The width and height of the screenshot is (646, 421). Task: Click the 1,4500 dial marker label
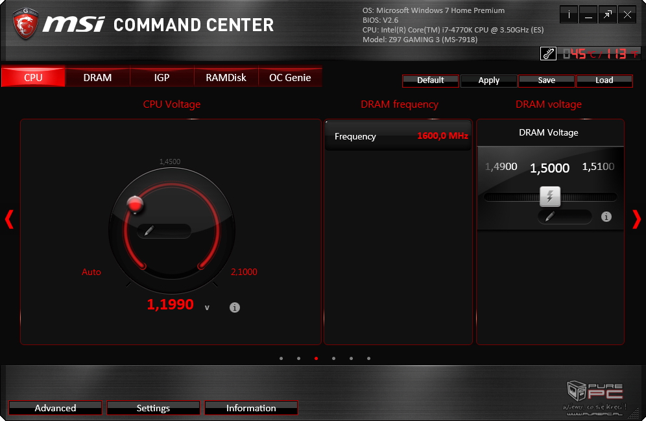[x=170, y=162]
